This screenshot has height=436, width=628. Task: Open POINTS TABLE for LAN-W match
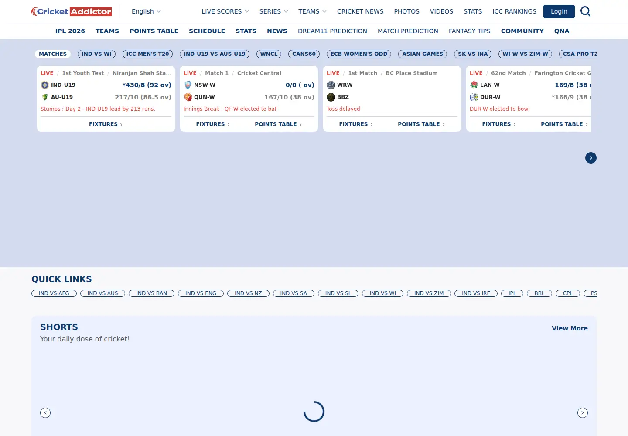click(x=564, y=124)
